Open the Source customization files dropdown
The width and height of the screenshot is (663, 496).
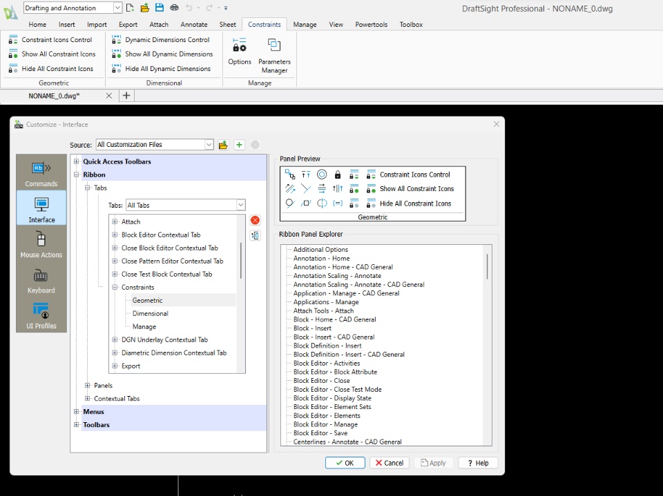click(x=209, y=145)
